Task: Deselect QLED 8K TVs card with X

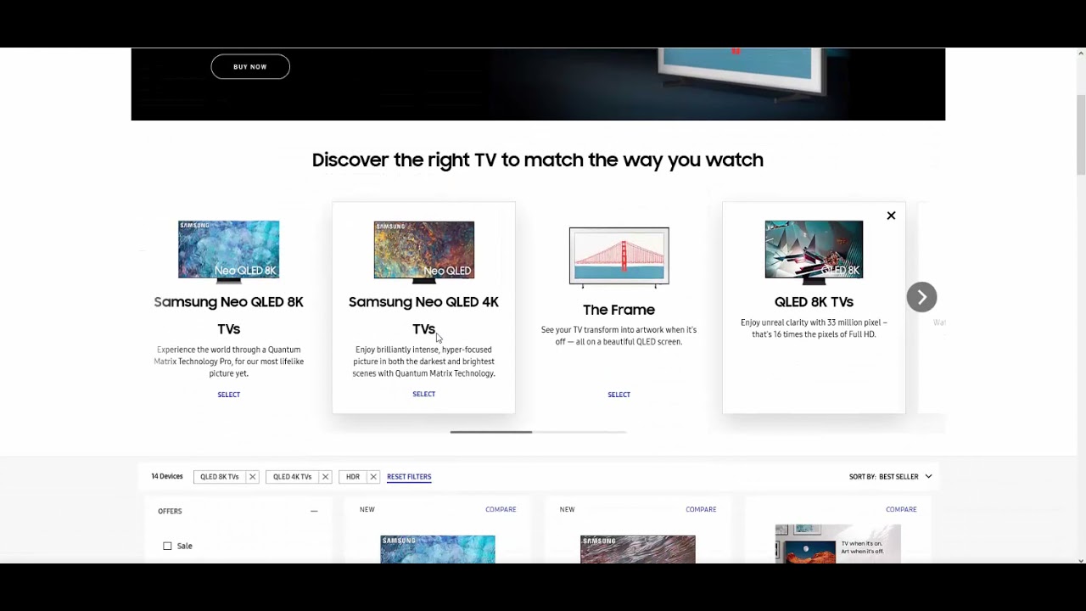Action: point(891,216)
